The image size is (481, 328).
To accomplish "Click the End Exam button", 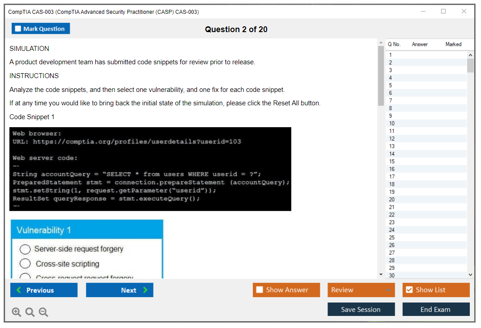I will (x=436, y=309).
